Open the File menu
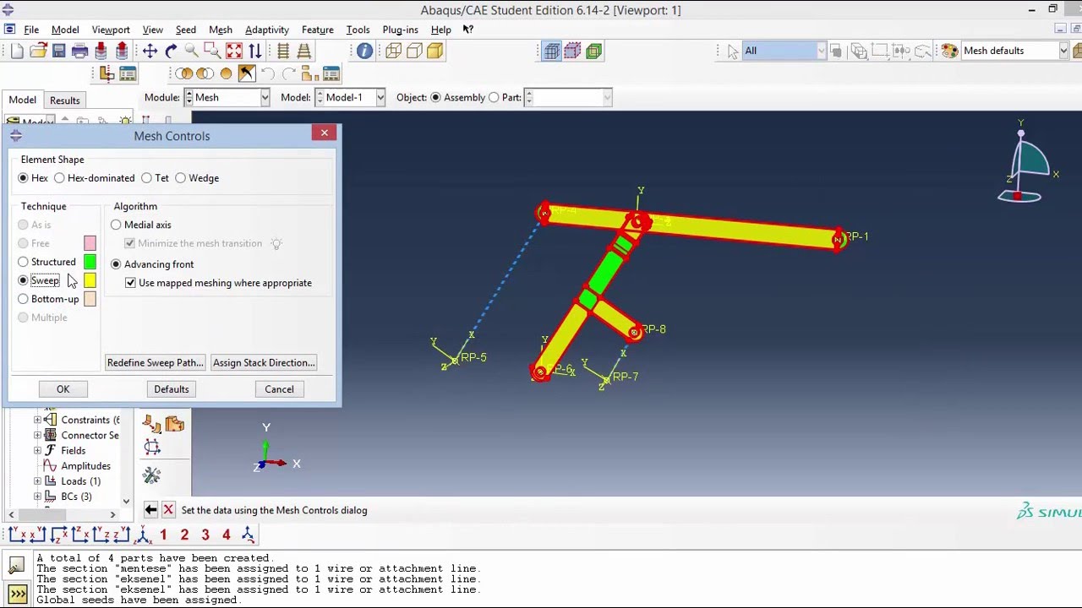The width and height of the screenshot is (1082, 608). (x=31, y=30)
